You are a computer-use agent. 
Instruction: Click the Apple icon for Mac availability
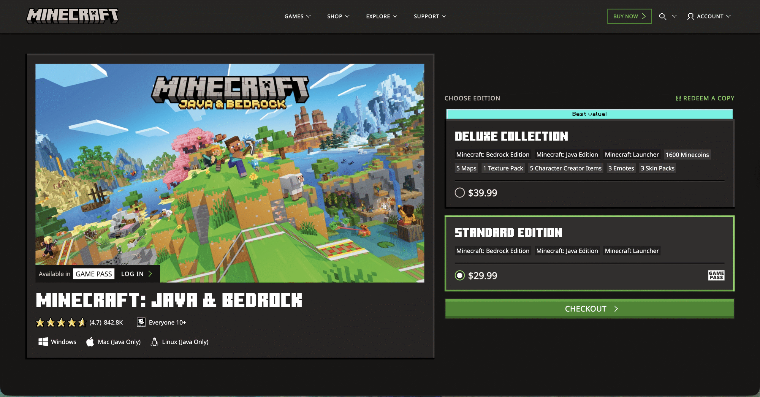click(90, 342)
